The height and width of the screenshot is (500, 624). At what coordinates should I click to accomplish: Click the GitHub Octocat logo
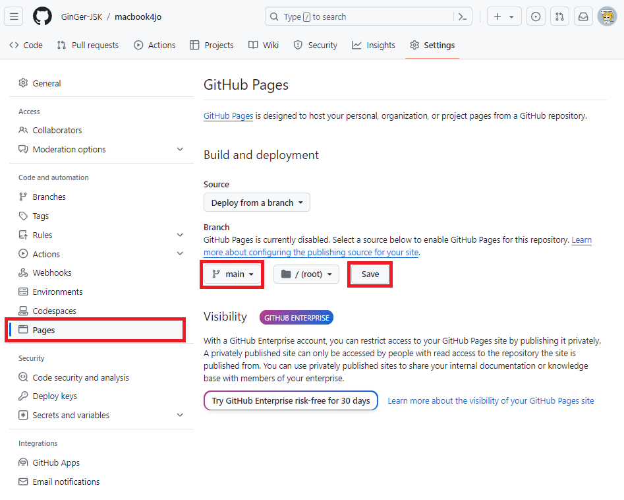[x=42, y=16]
